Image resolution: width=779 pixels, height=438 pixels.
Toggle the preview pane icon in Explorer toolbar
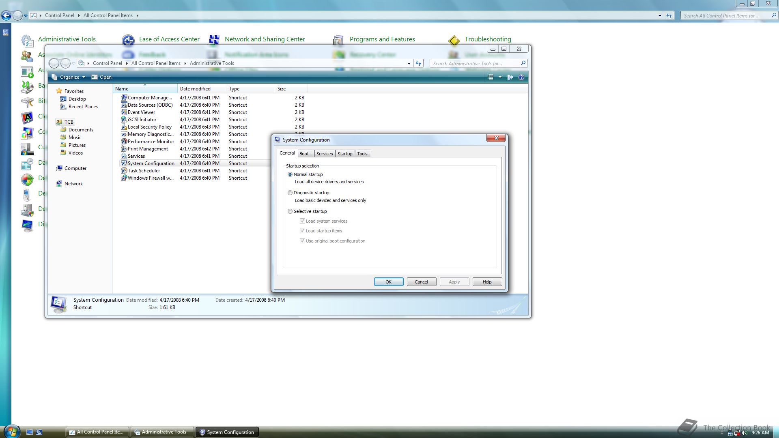(x=510, y=77)
